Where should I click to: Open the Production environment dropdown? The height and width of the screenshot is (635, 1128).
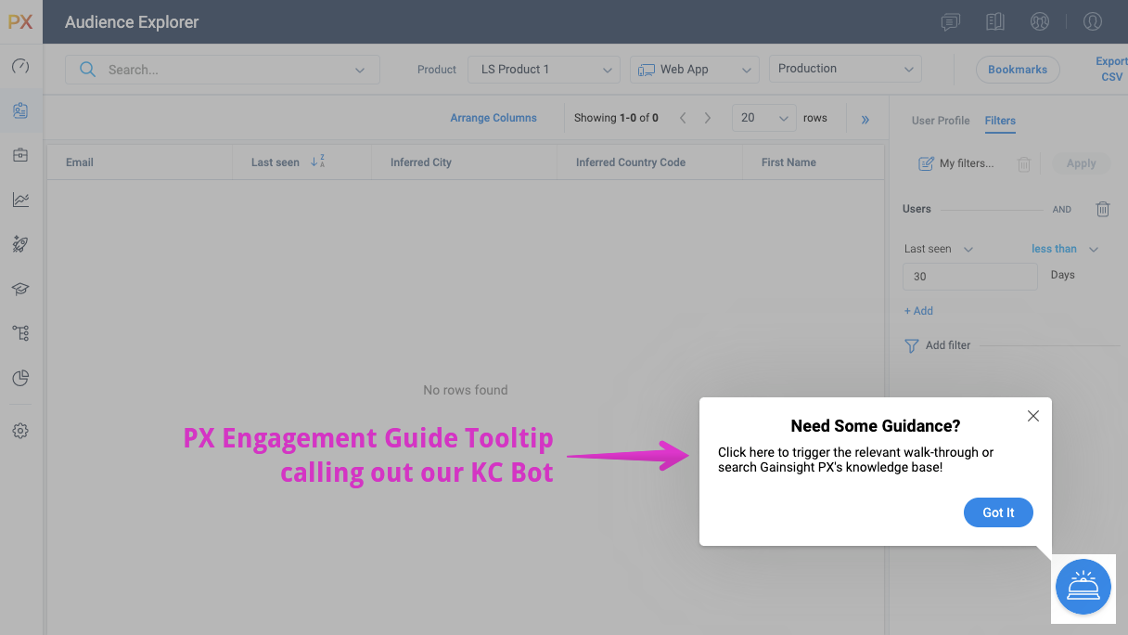845,69
